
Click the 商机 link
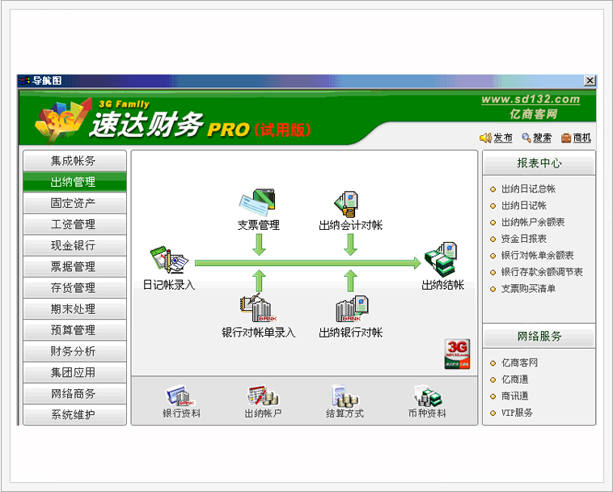coord(581,138)
